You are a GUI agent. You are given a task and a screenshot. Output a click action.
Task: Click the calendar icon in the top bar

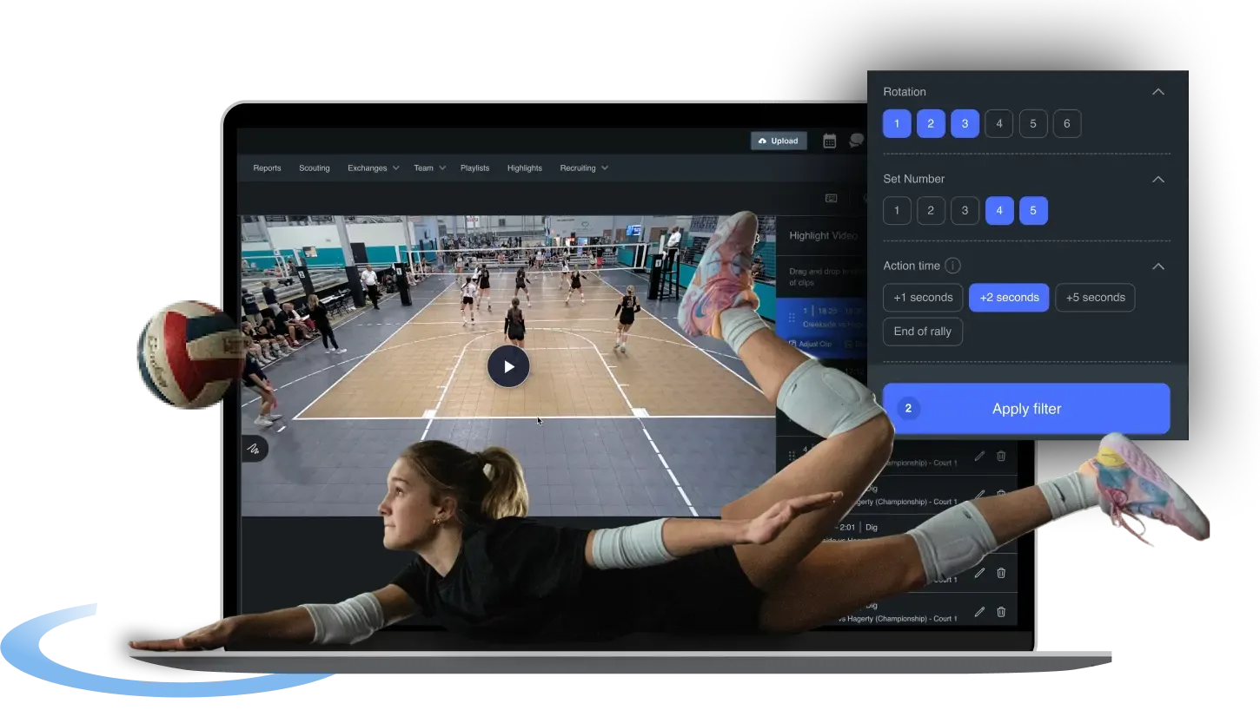click(829, 140)
